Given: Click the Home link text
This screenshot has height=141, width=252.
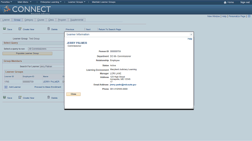Looking at the screenshot, I should (231, 2).
